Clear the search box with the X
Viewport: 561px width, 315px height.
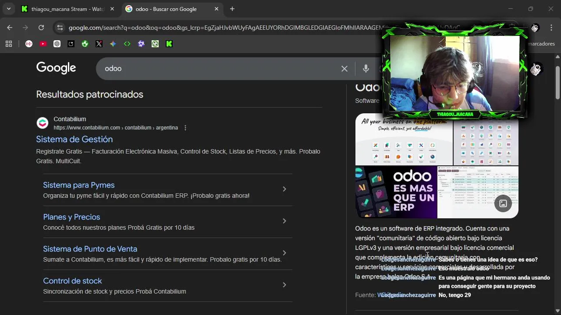344,69
